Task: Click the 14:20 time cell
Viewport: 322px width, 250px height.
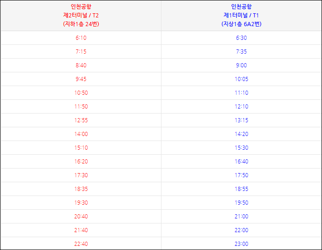Action: [241, 134]
